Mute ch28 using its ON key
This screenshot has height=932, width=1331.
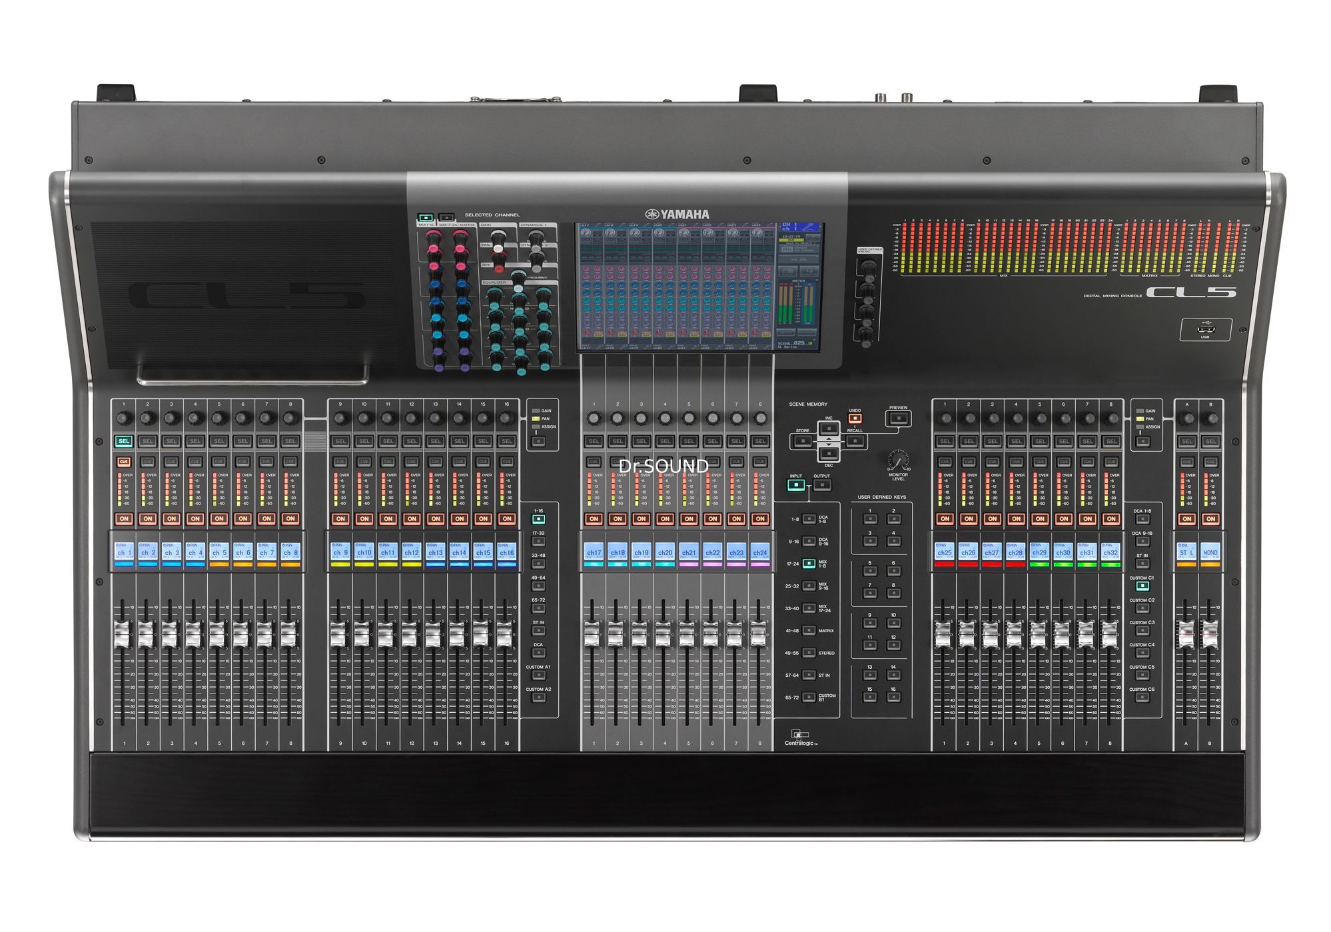1016,518
